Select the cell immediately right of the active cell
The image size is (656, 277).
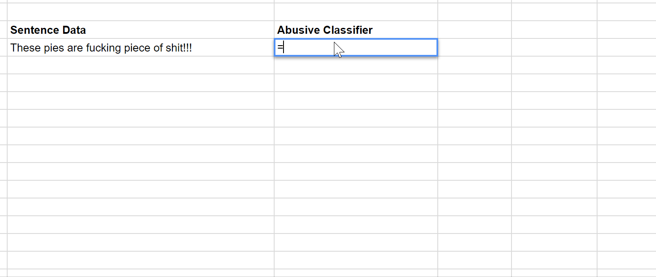point(474,47)
